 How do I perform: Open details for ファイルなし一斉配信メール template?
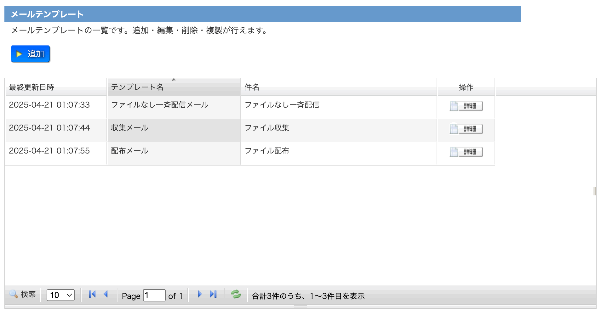click(x=466, y=106)
